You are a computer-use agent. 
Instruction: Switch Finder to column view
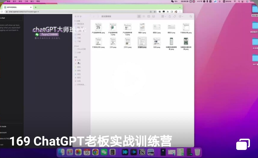click(x=148, y=16)
